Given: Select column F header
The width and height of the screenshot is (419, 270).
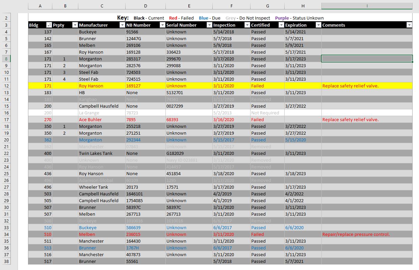Looking at the screenshot, I should pyautogui.click(x=232, y=6).
